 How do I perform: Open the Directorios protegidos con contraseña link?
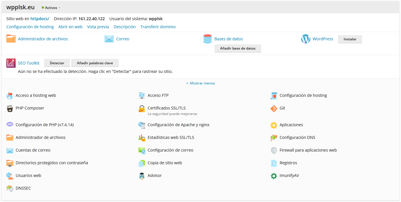click(52, 163)
